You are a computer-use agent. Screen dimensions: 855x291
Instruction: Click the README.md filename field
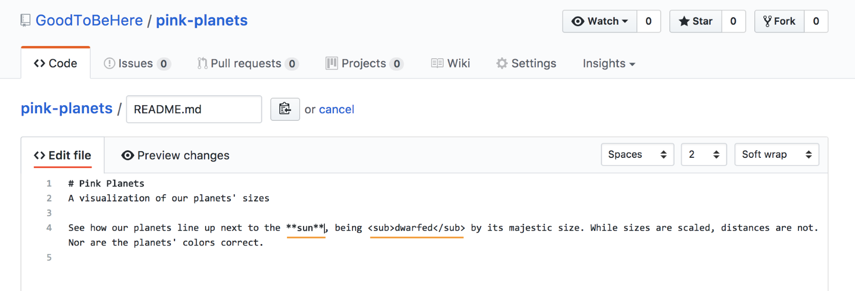(x=194, y=109)
